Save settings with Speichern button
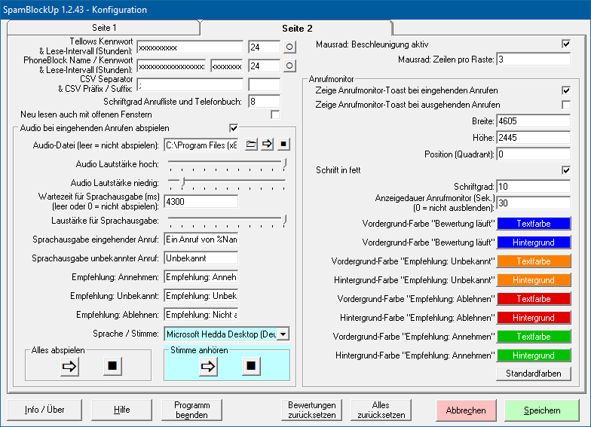591x427 pixels. point(542,410)
